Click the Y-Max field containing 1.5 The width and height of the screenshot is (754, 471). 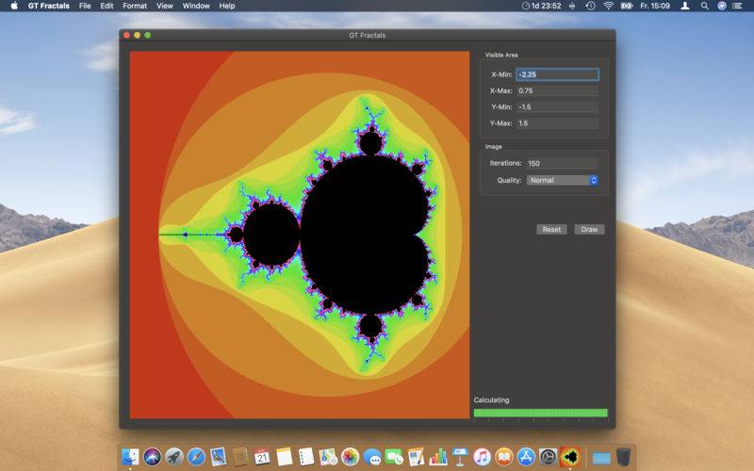(557, 123)
